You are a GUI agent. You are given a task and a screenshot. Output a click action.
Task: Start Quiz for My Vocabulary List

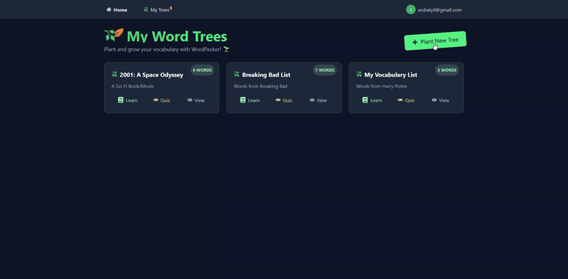point(406,100)
